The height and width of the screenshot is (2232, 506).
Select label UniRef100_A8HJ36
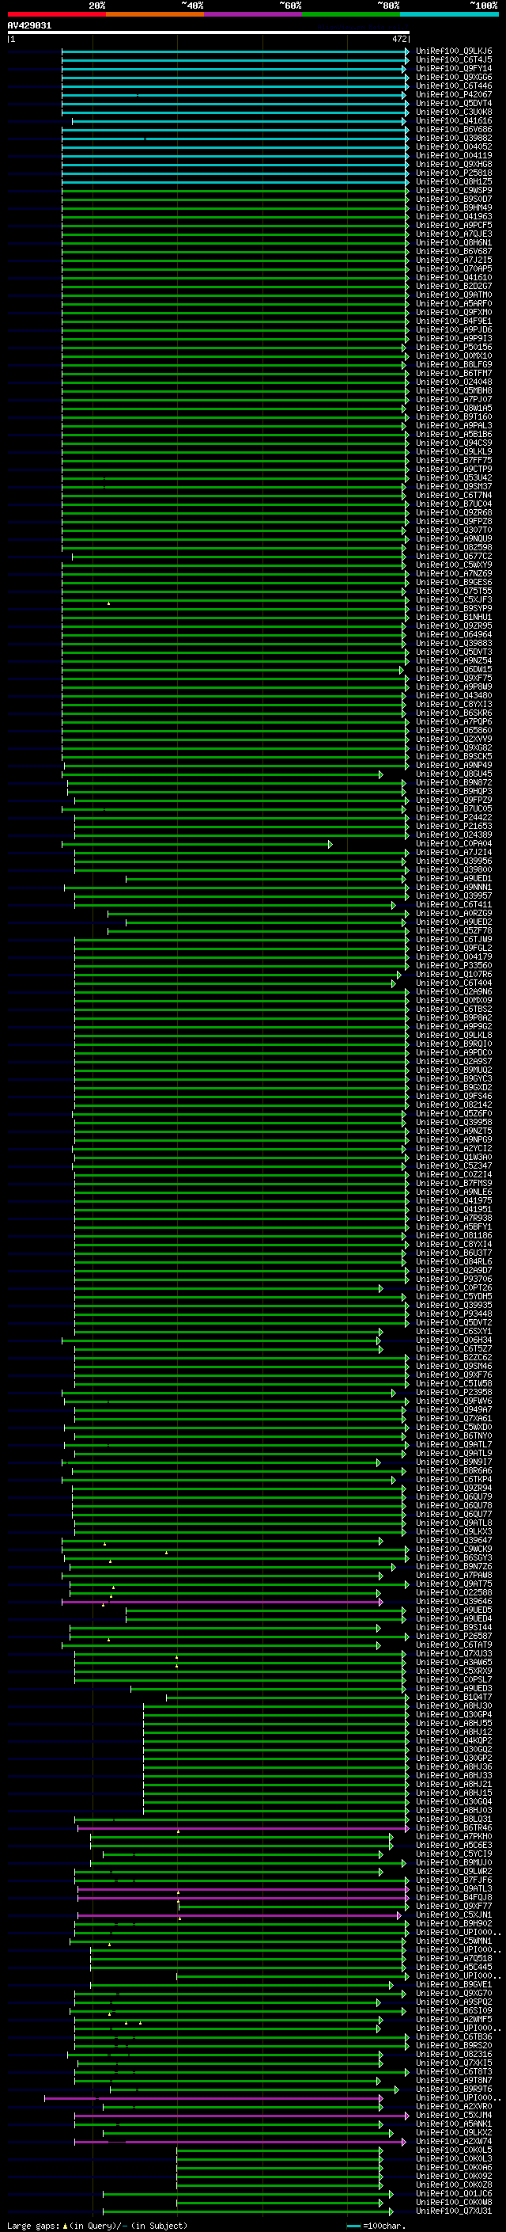point(454,1766)
